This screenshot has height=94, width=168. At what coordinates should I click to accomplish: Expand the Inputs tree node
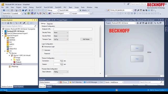pos(11,60)
